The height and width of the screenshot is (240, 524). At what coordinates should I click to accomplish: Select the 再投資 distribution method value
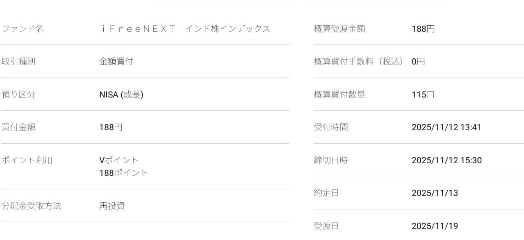pos(112,206)
